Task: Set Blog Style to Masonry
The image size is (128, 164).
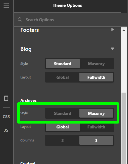Action: [x=96, y=64]
